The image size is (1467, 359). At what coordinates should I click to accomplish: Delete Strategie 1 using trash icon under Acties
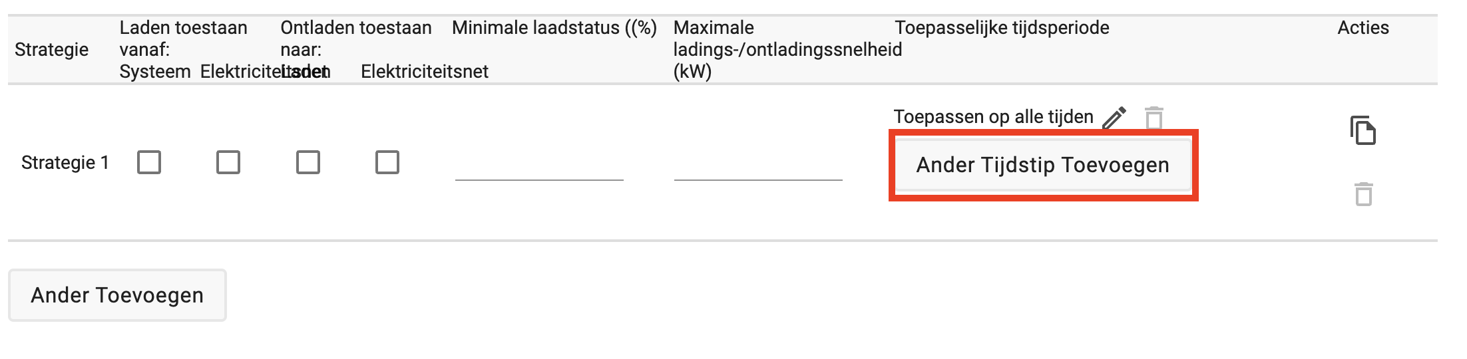pyautogui.click(x=1364, y=194)
